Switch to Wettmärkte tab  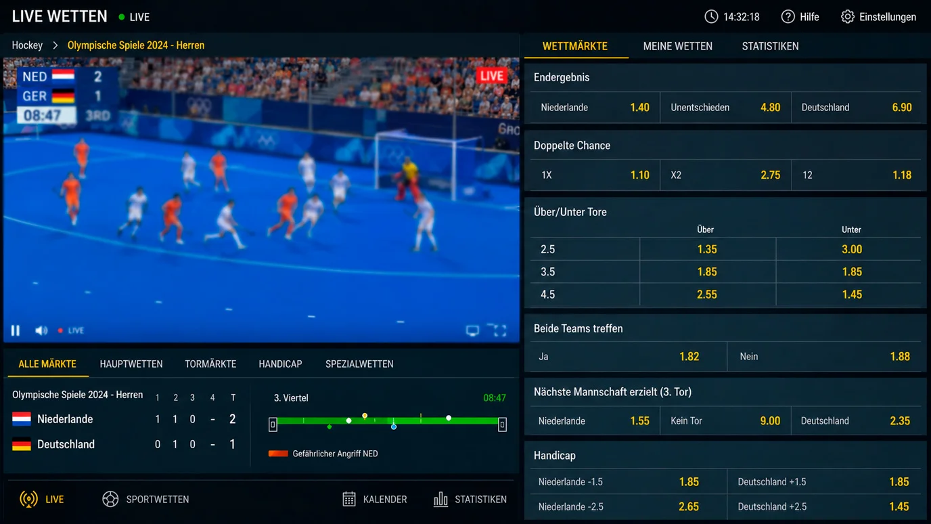tap(575, 46)
